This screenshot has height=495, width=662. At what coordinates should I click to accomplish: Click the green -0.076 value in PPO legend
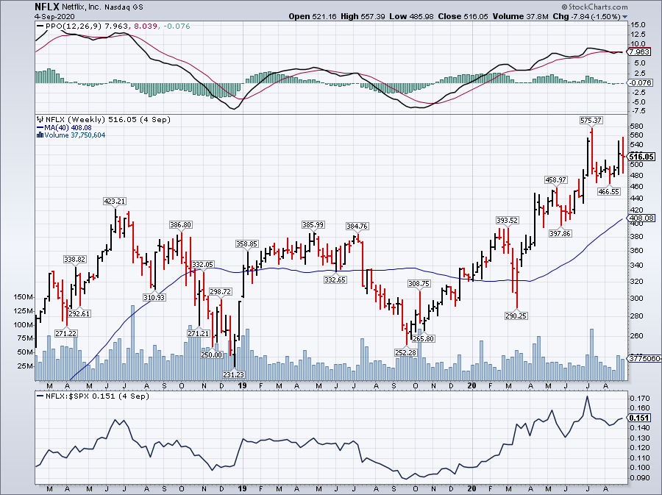[177, 26]
